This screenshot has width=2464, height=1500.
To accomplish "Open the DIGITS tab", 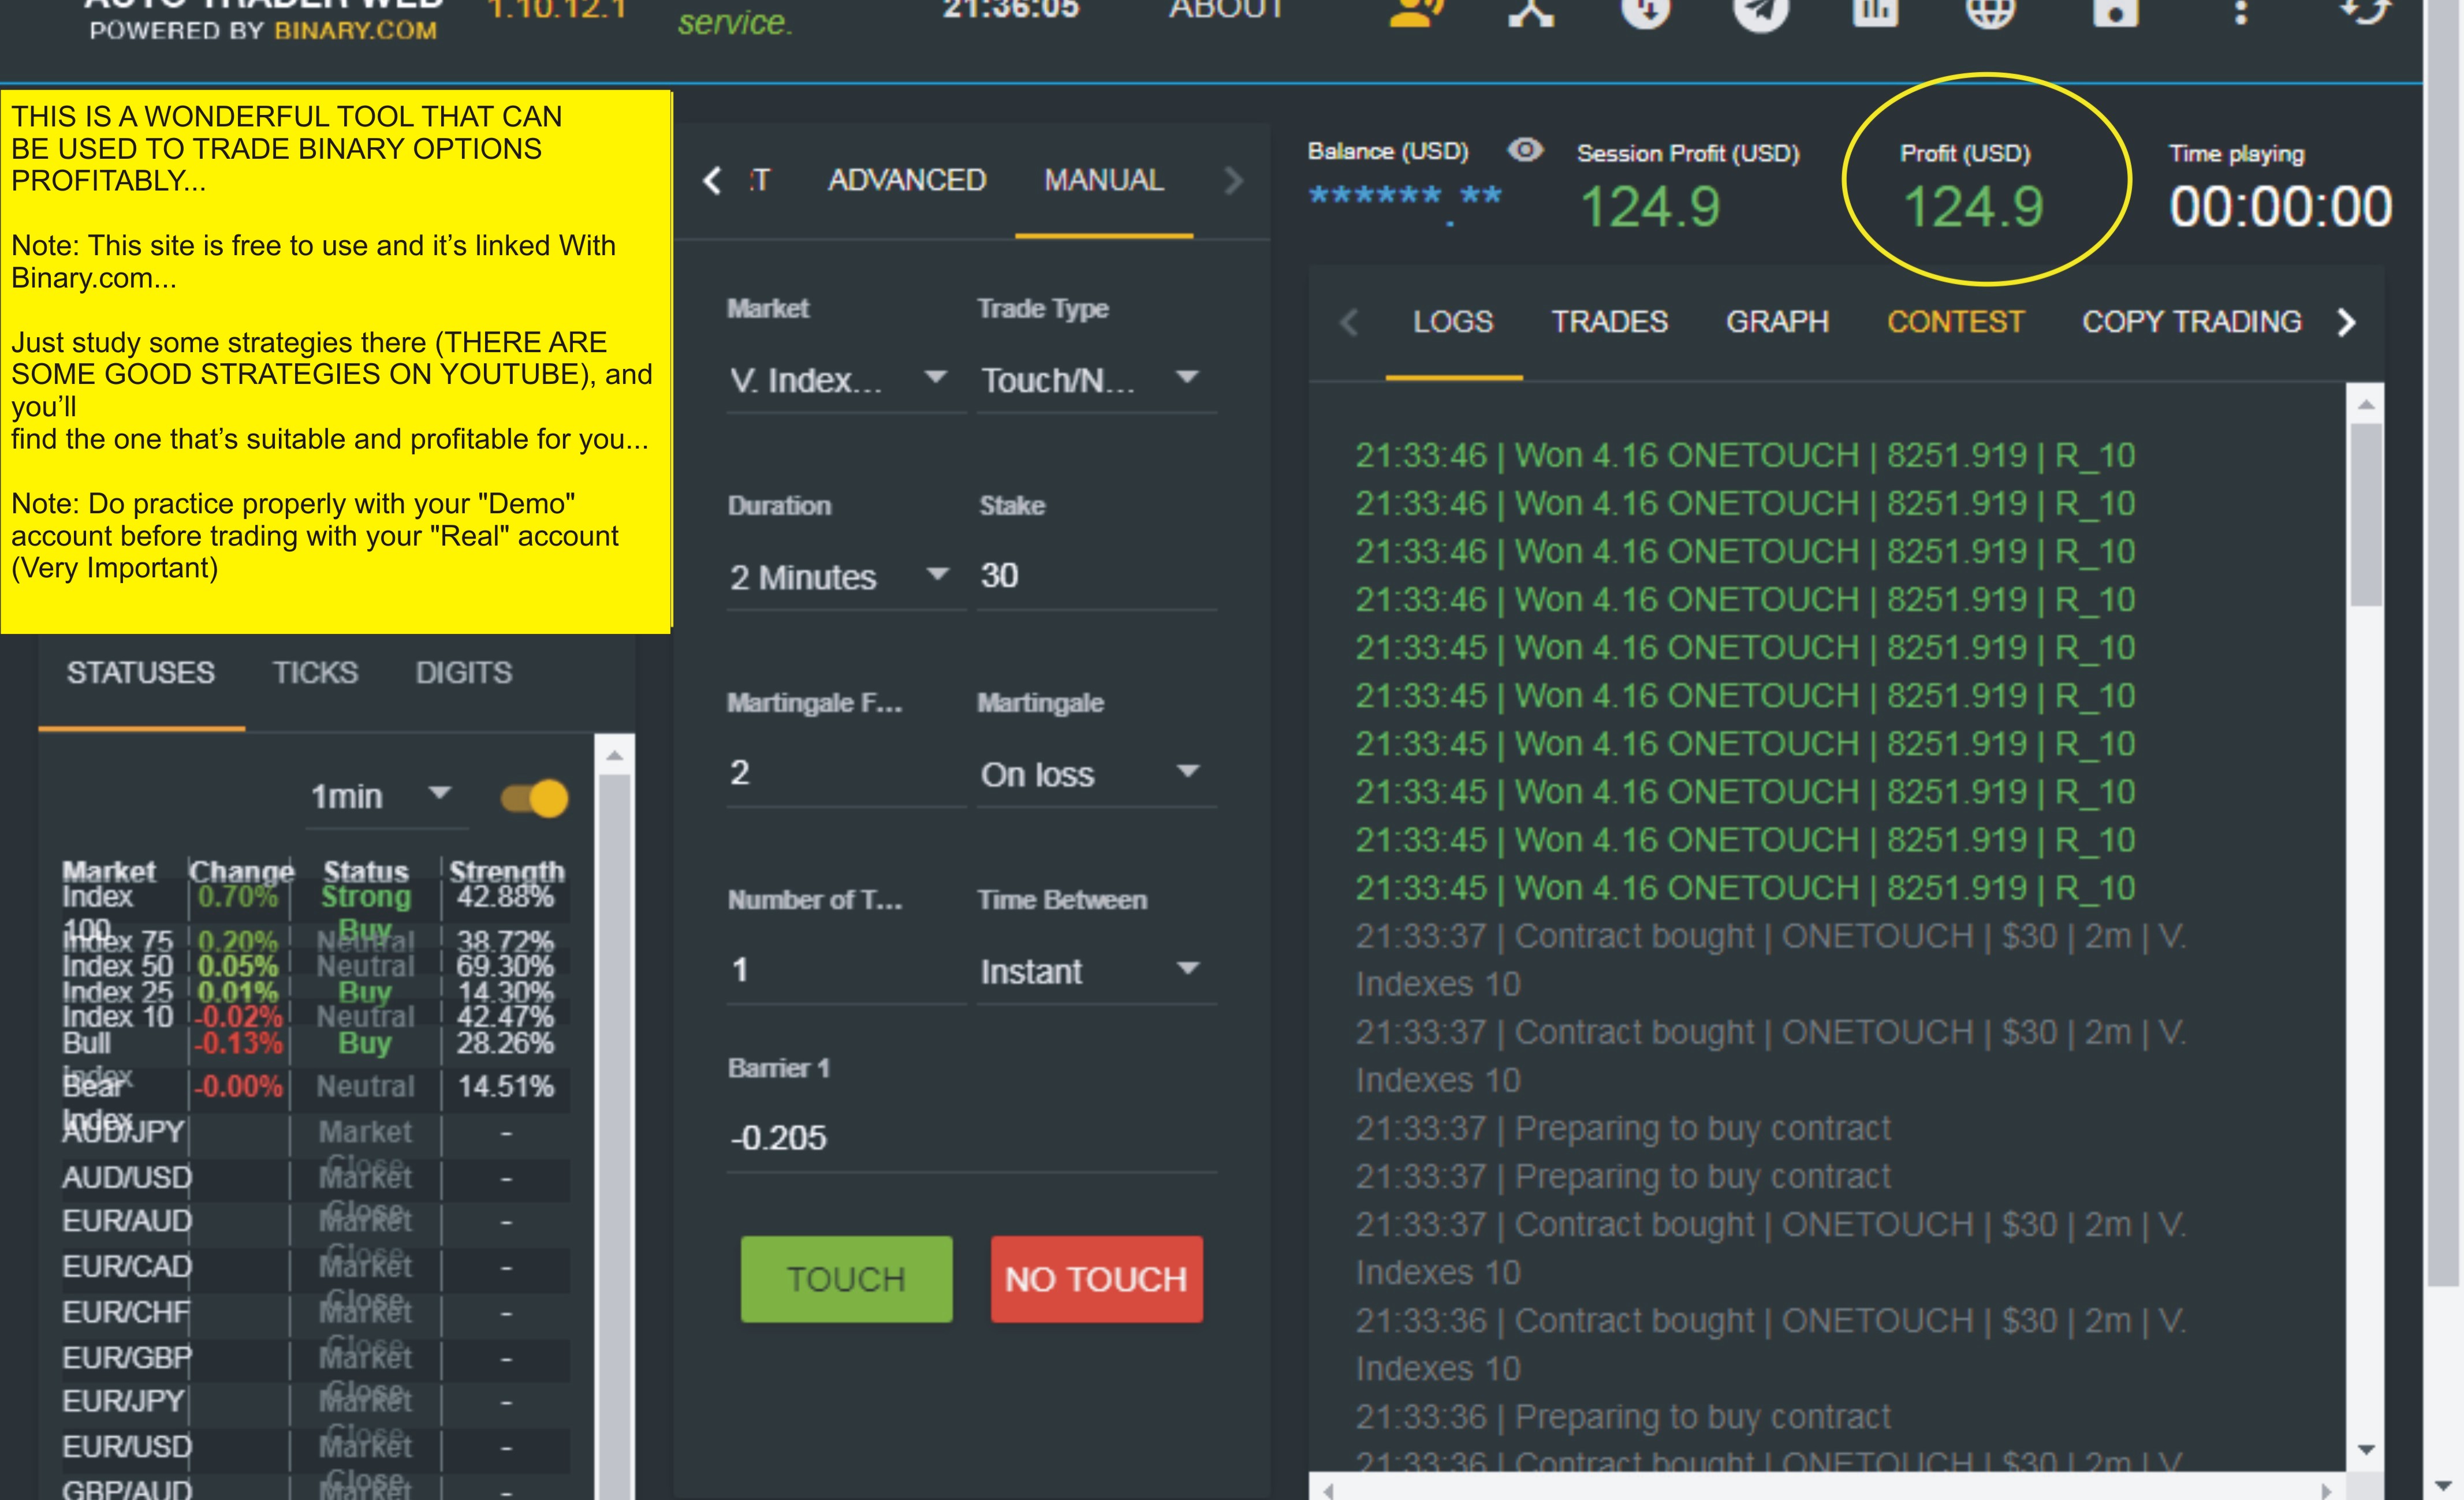I will [463, 673].
